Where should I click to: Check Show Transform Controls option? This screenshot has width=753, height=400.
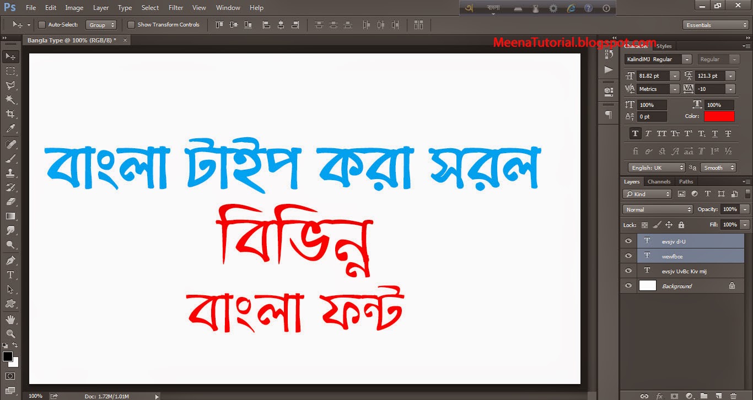pos(131,25)
